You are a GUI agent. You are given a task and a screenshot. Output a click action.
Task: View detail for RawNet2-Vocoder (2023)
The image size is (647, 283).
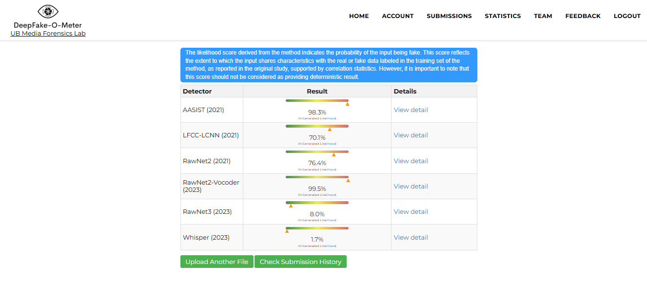pos(411,187)
